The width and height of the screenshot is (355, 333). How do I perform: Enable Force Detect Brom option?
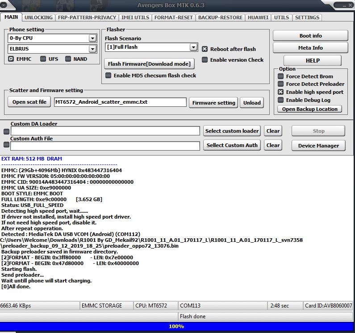click(x=280, y=76)
